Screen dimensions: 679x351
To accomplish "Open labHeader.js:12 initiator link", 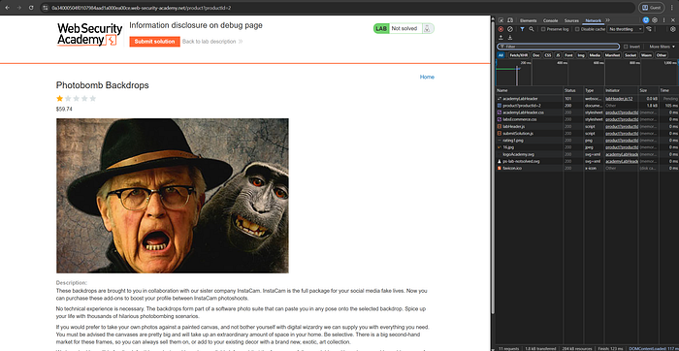I will tap(619, 99).
